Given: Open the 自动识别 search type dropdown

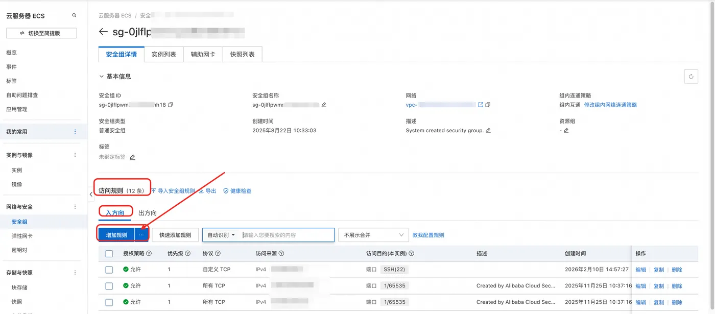Looking at the screenshot, I should pyautogui.click(x=221, y=235).
